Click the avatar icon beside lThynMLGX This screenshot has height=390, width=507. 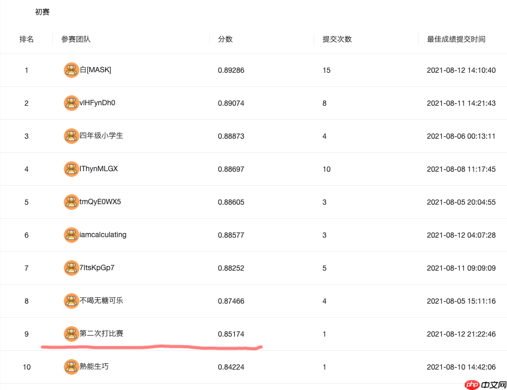click(x=72, y=169)
